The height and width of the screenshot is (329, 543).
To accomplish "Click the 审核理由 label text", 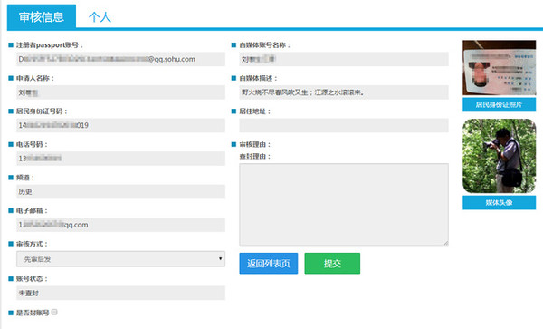I will 255,144.
